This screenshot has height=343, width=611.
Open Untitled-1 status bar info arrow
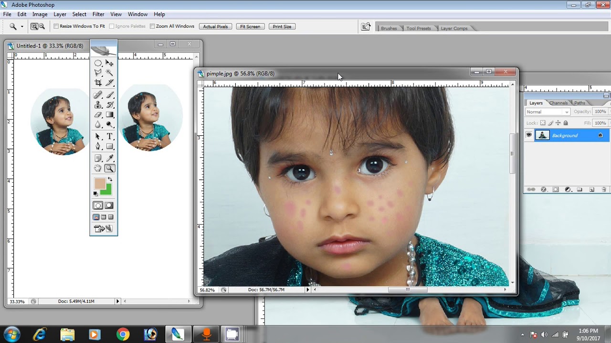tap(117, 301)
